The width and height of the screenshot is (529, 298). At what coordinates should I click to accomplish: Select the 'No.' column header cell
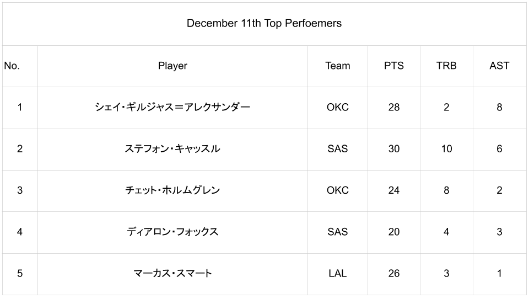click(12, 66)
